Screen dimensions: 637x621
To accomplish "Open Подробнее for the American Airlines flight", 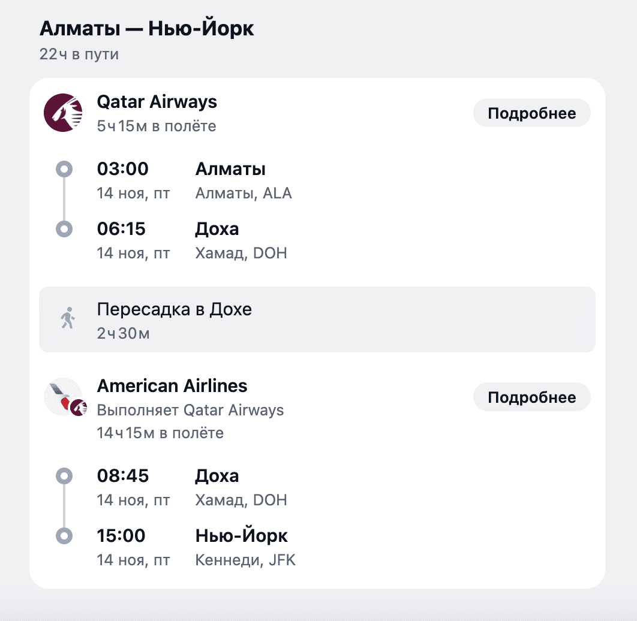I will tap(531, 397).
